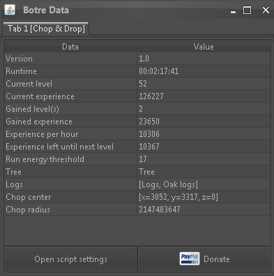Screen dimensions: 274x276
Task: Click the Data column header
Action: pyautogui.click(x=70, y=47)
